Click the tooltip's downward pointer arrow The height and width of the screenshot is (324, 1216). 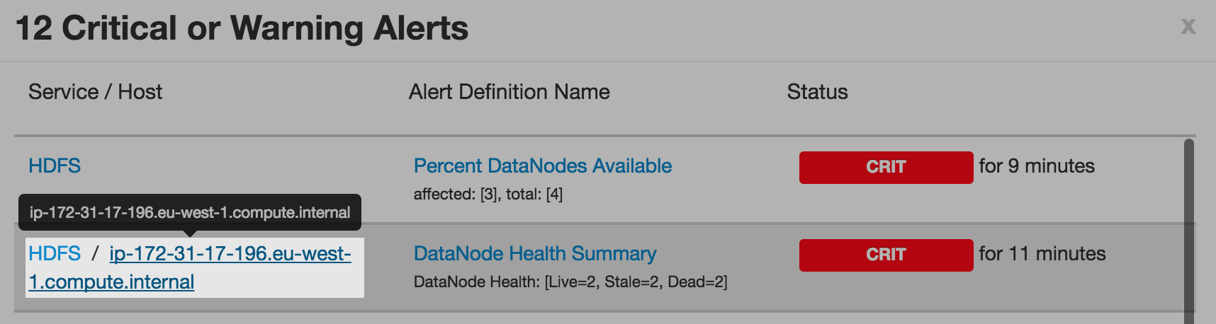pyautogui.click(x=190, y=233)
